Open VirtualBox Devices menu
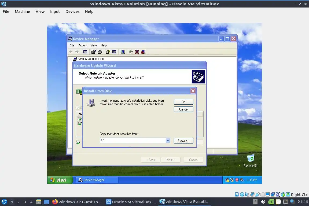 [x=72, y=12]
